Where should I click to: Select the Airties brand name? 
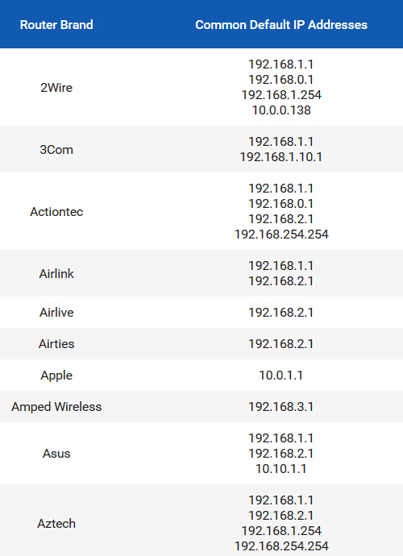coord(56,344)
